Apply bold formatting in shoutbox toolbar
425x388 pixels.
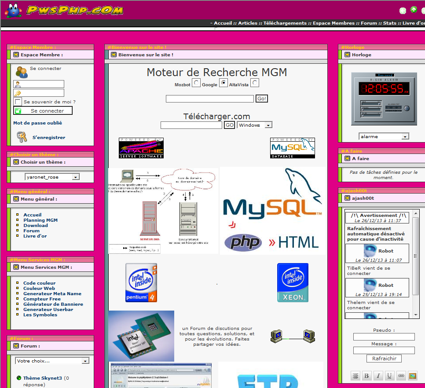(366, 376)
